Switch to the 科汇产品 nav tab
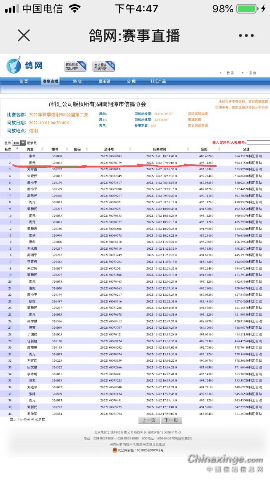The image size is (270, 480). [x=158, y=81]
